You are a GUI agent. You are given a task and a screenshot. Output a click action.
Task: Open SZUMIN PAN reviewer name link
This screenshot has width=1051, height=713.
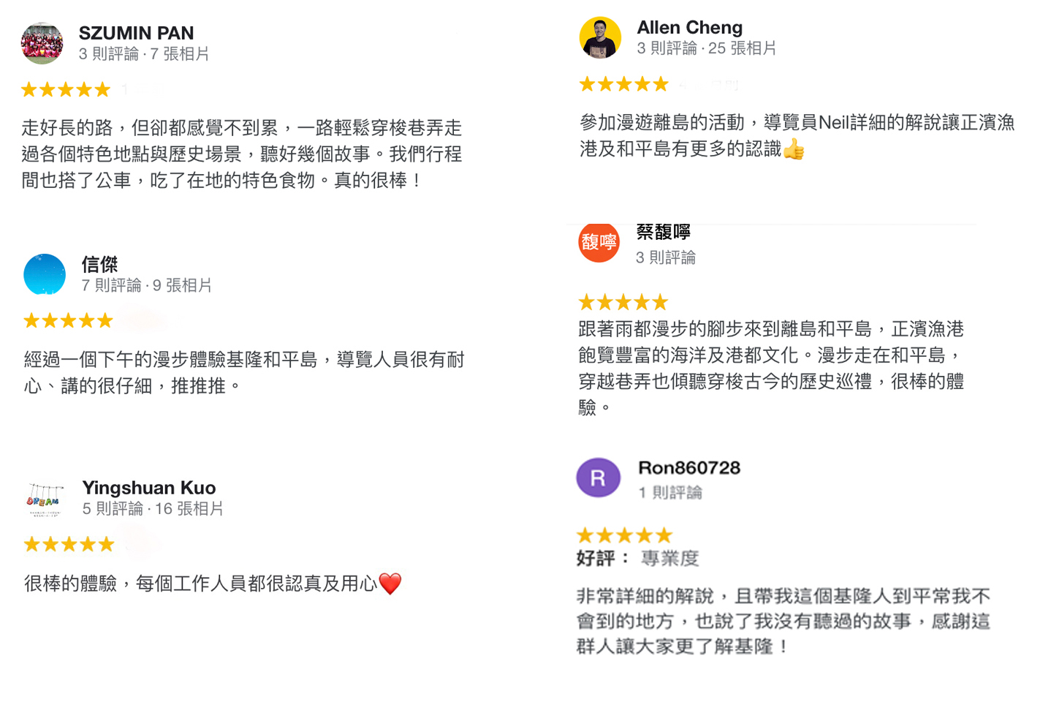136,33
